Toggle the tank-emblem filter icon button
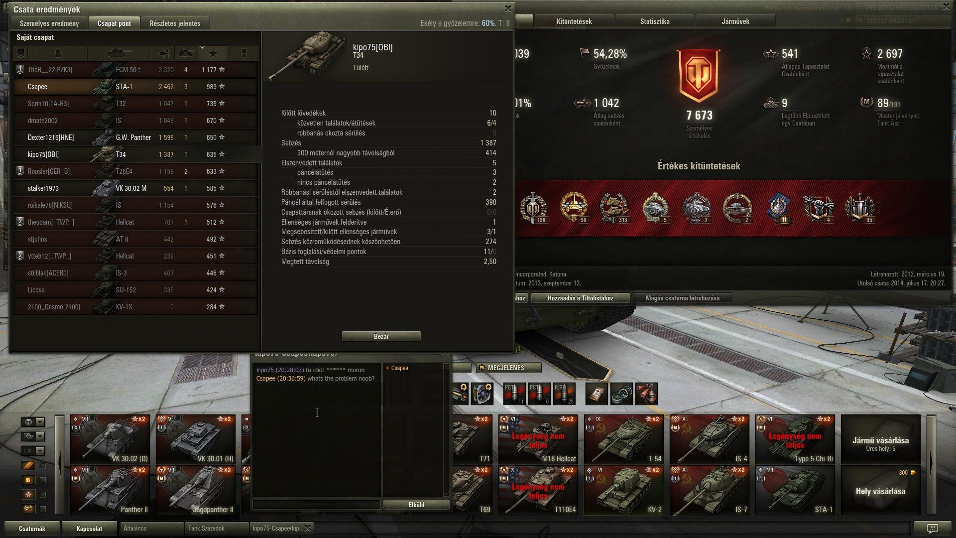 tap(28, 509)
